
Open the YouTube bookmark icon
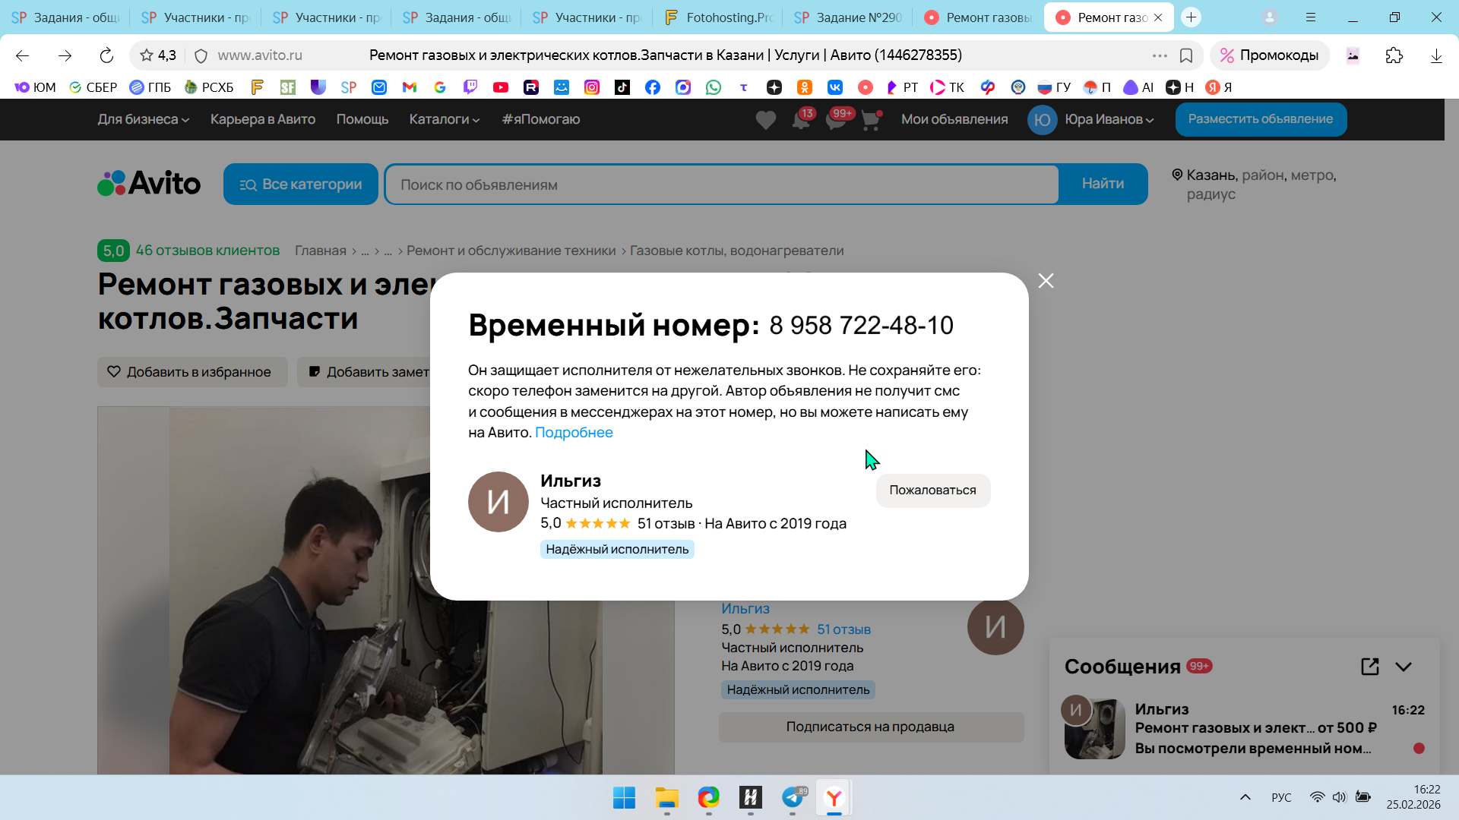500,87
